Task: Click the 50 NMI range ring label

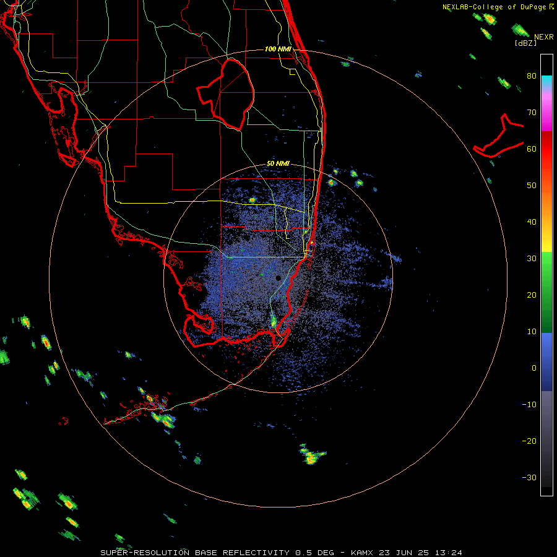Action: coord(278,164)
